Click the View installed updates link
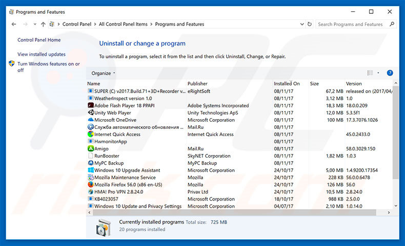Screen dimensions: 405x246 click(42, 54)
